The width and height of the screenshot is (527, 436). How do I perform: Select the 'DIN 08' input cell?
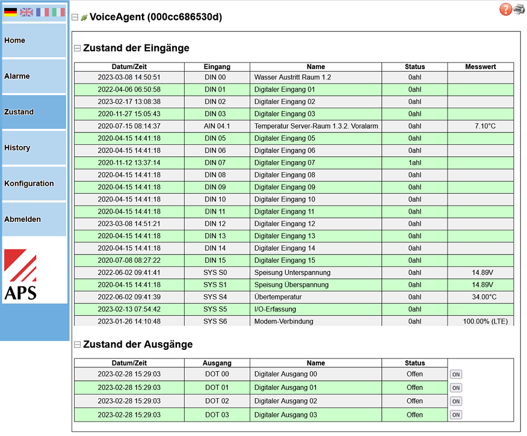217,175
